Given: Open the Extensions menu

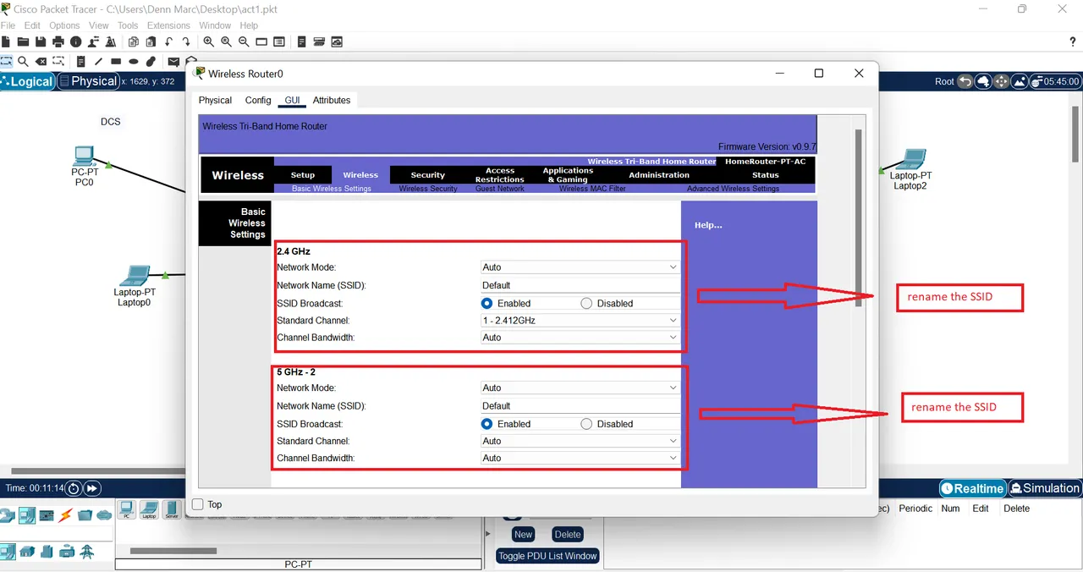Looking at the screenshot, I should tap(167, 25).
